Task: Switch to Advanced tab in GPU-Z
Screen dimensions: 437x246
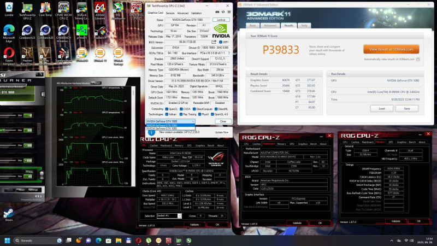Action: pos(182,13)
